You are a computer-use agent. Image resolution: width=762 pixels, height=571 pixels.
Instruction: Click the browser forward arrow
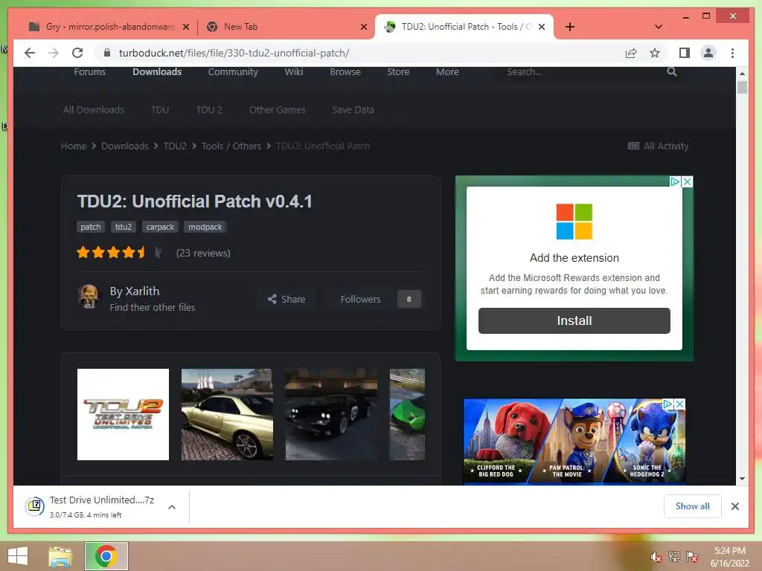[x=54, y=53]
